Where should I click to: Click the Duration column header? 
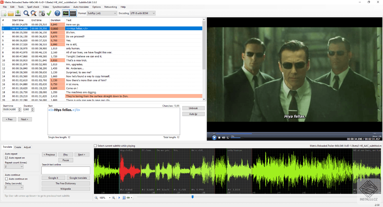pos(57,20)
